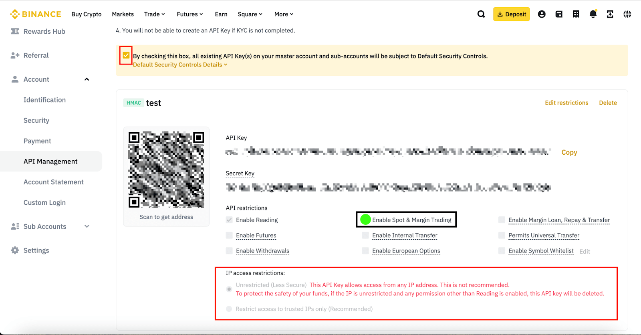Open the language globe icon
This screenshot has width=641, height=335.
(x=627, y=14)
